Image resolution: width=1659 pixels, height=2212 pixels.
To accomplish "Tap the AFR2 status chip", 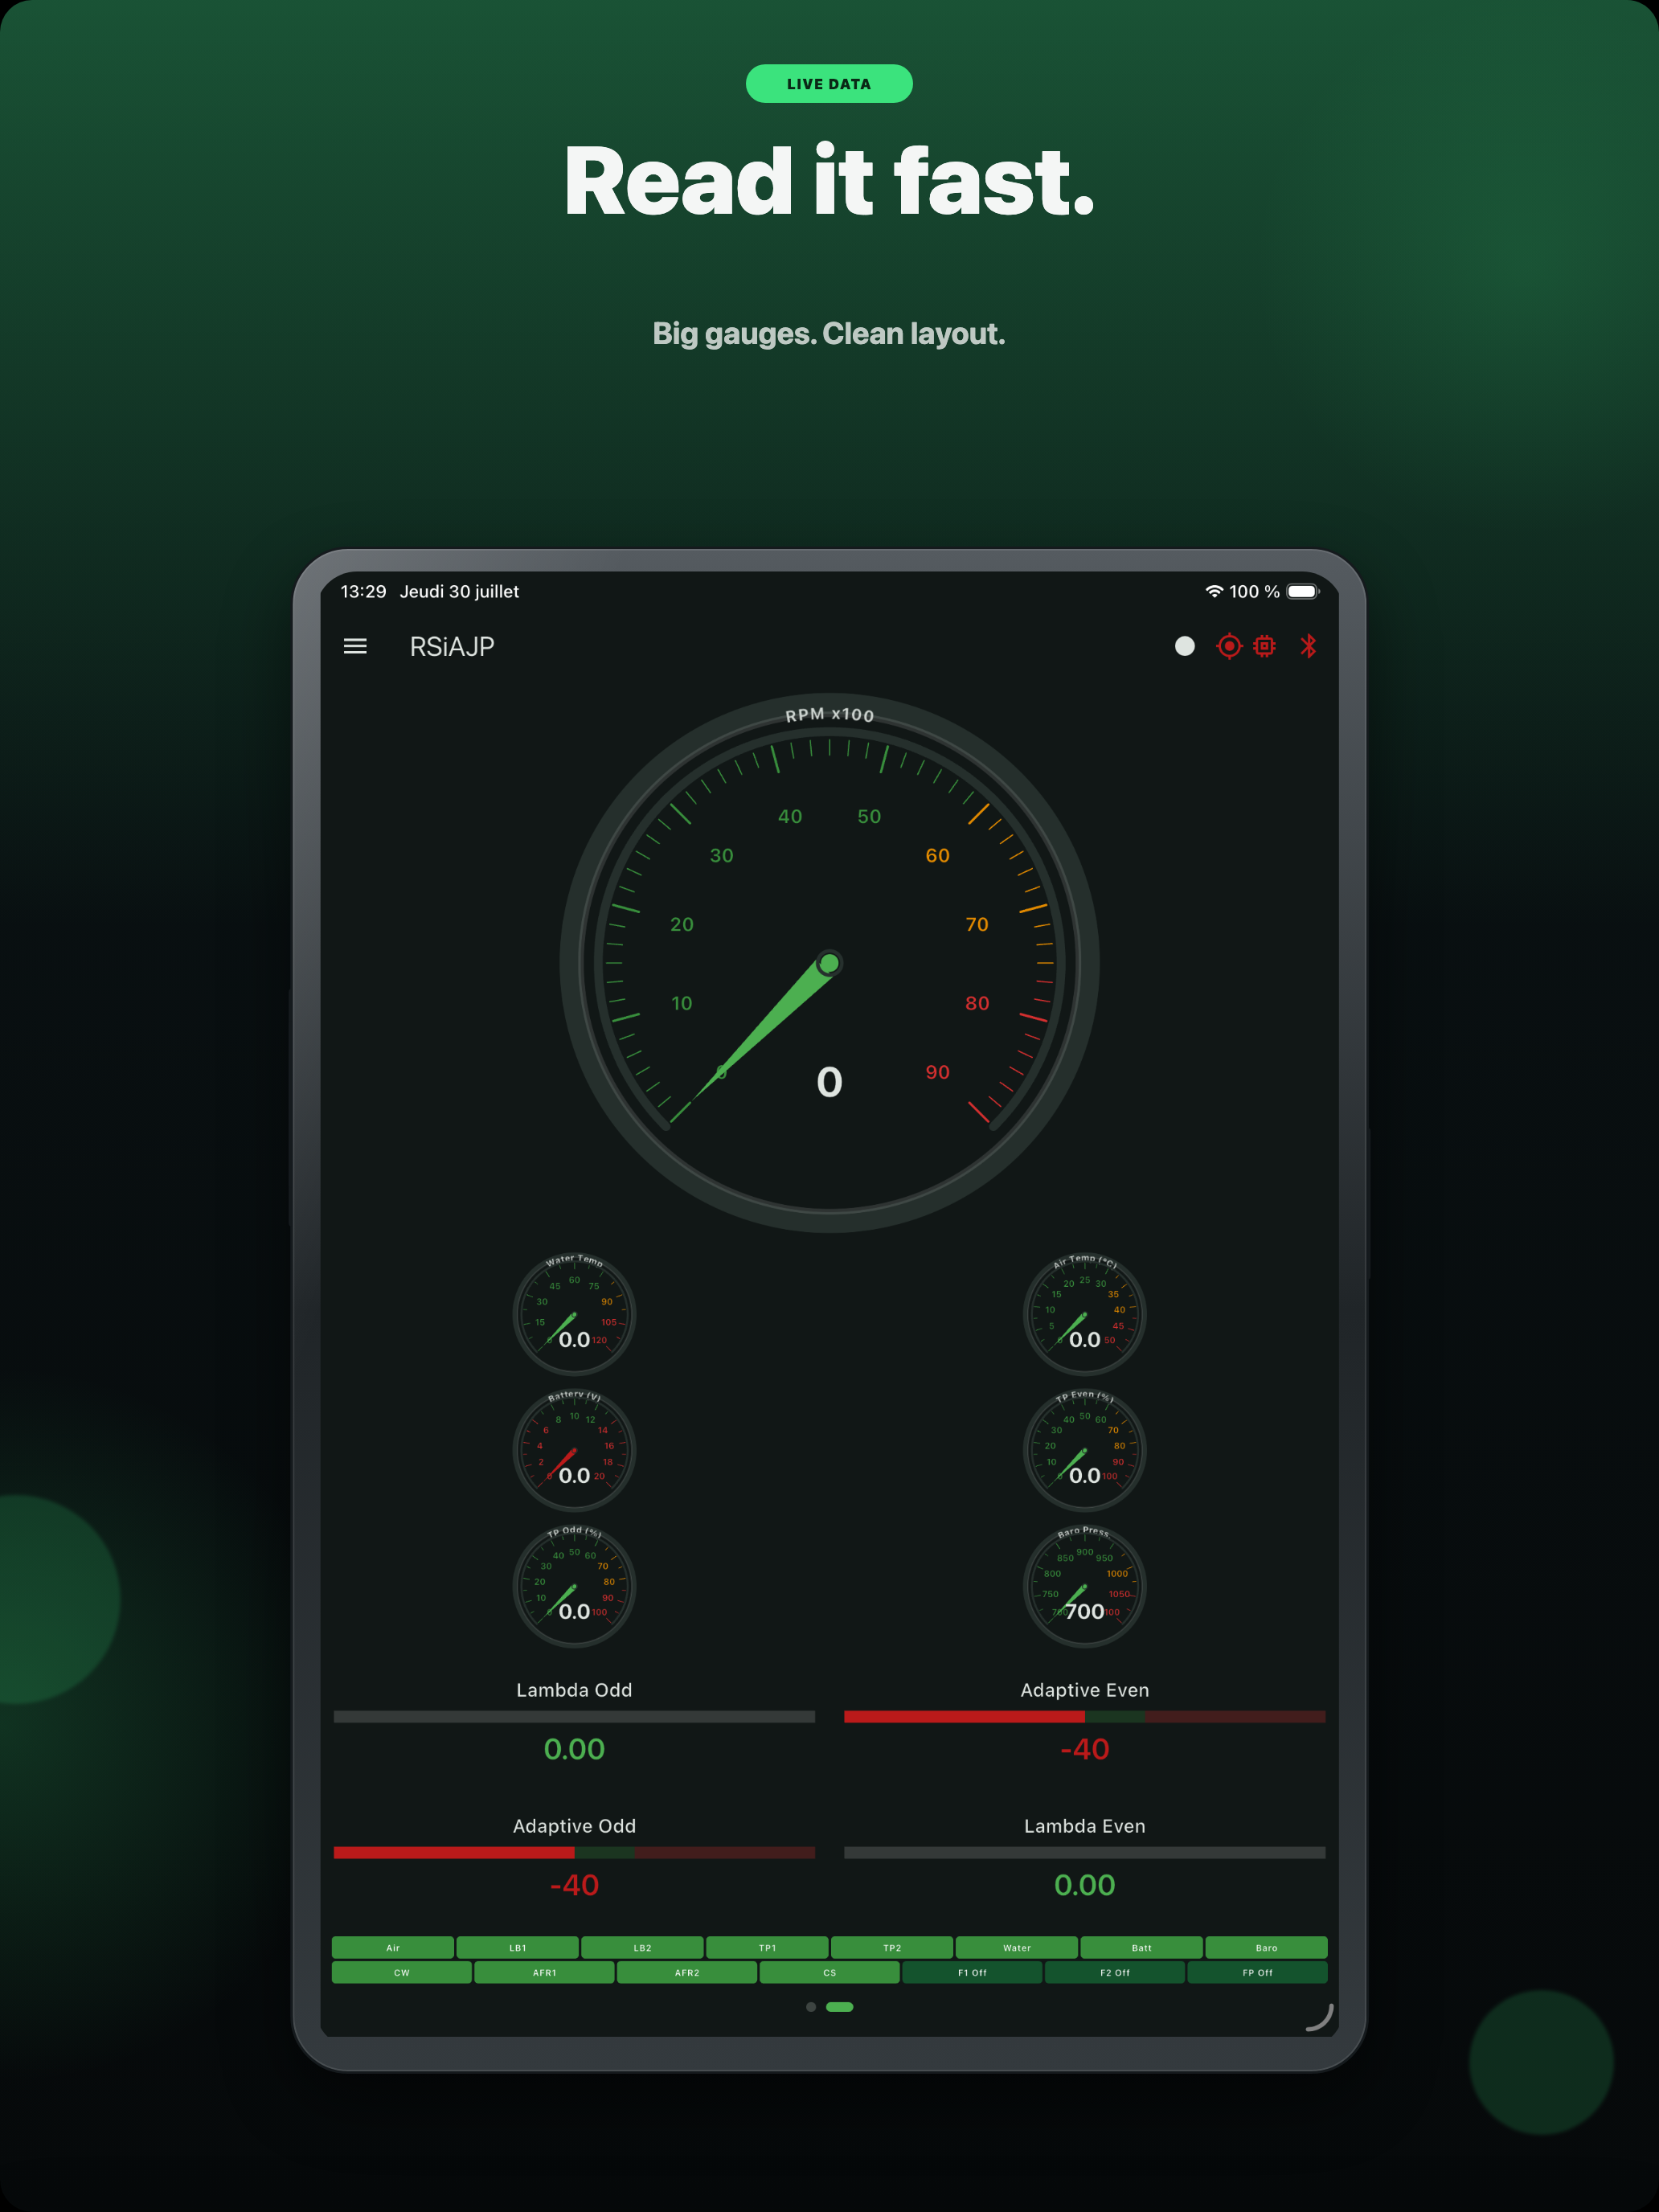I will click(x=687, y=1972).
